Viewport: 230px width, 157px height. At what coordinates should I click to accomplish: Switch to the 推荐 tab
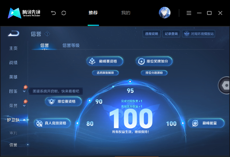tap(93, 13)
